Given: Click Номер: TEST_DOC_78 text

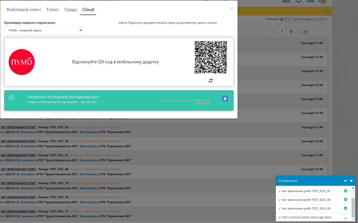Looking at the screenshot, I should [x=54, y=197].
